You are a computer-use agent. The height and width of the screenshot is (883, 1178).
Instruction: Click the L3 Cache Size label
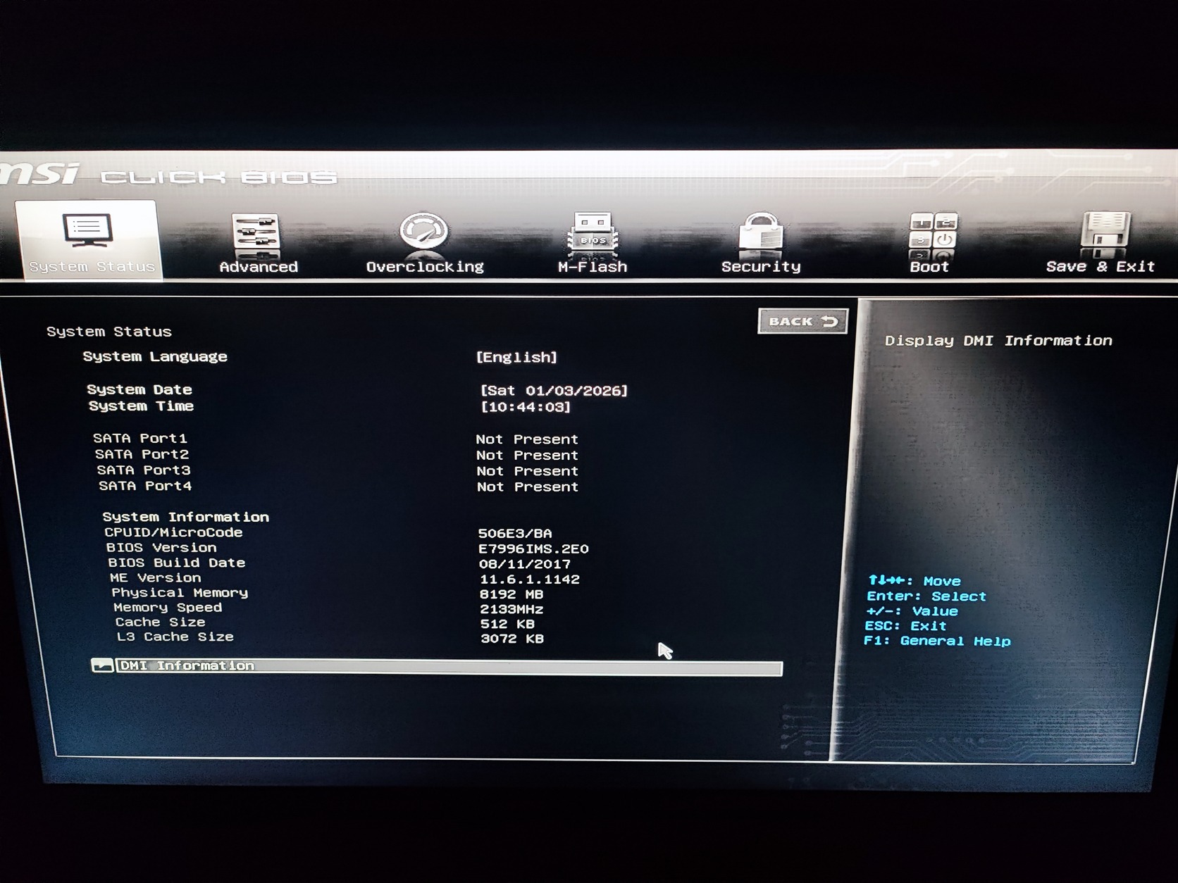[x=175, y=637]
